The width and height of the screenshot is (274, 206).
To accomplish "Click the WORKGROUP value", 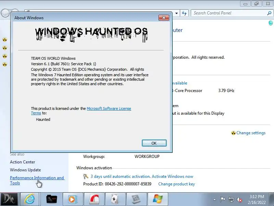I will 147,157.
